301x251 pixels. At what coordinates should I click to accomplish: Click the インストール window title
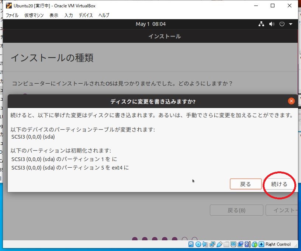[x=165, y=36]
